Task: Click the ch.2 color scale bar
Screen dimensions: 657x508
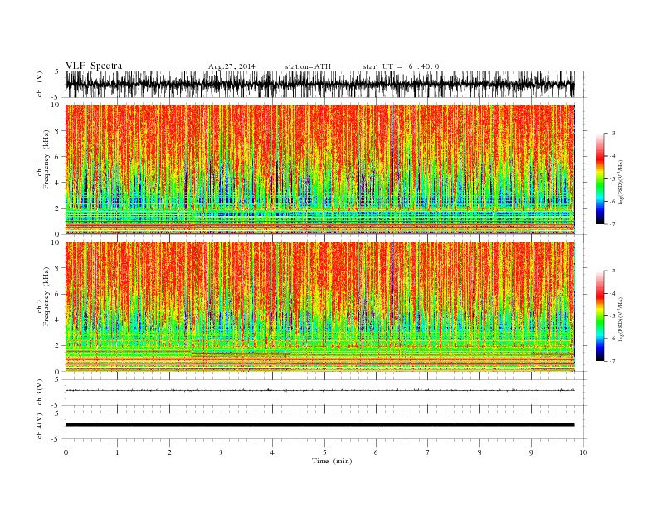Action: [x=600, y=315]
